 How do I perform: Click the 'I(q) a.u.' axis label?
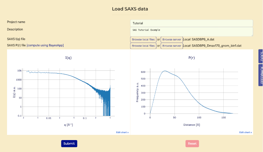click(14, 92)
